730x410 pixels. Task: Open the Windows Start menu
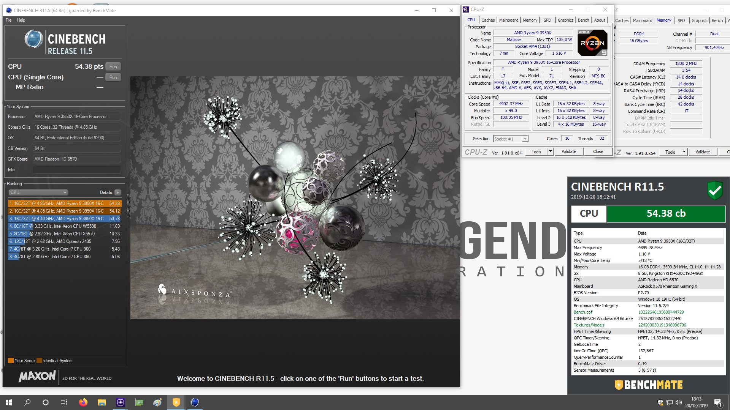pyautogui.click(x=9, y=402)
